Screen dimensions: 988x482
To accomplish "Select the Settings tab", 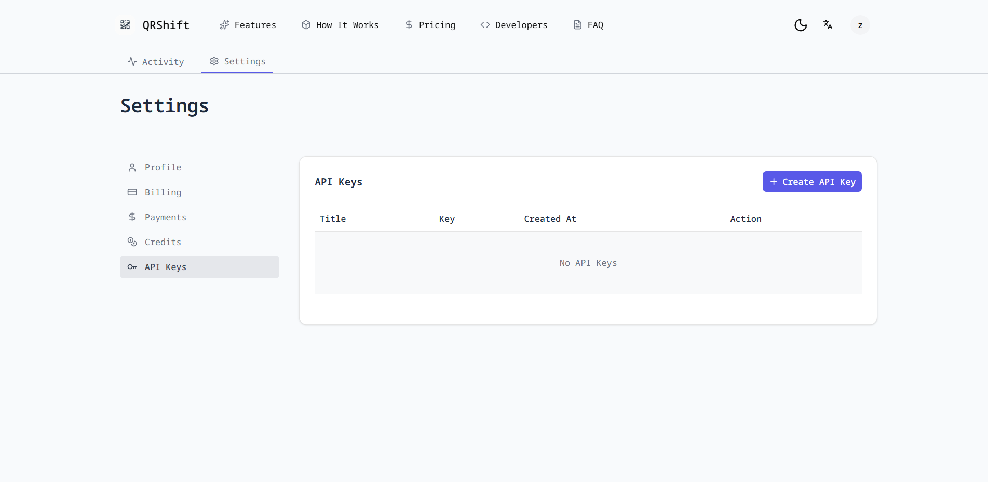I will 237,61.
